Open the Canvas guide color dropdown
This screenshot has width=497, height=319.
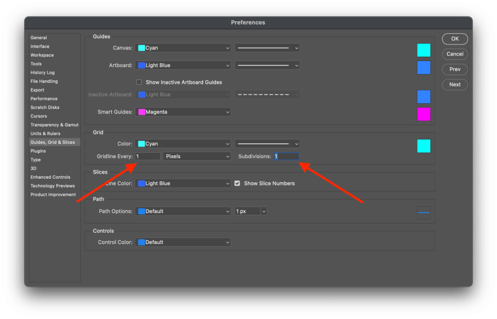coord(183,48)
